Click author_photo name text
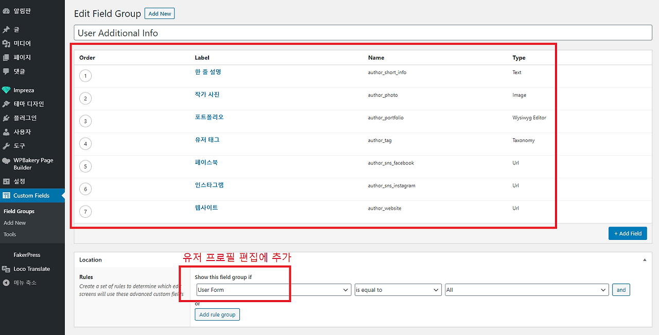The height and width of the screenshot is (335, 659). [383, 95]
